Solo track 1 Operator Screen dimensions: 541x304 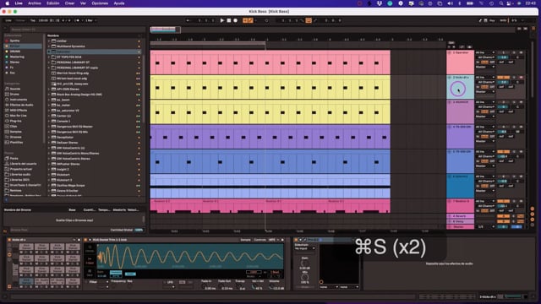pyautogui.click(x=514, y=52)
